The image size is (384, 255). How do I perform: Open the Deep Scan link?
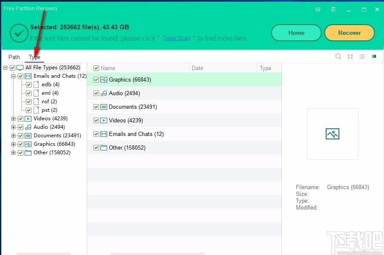click(176, 38)
